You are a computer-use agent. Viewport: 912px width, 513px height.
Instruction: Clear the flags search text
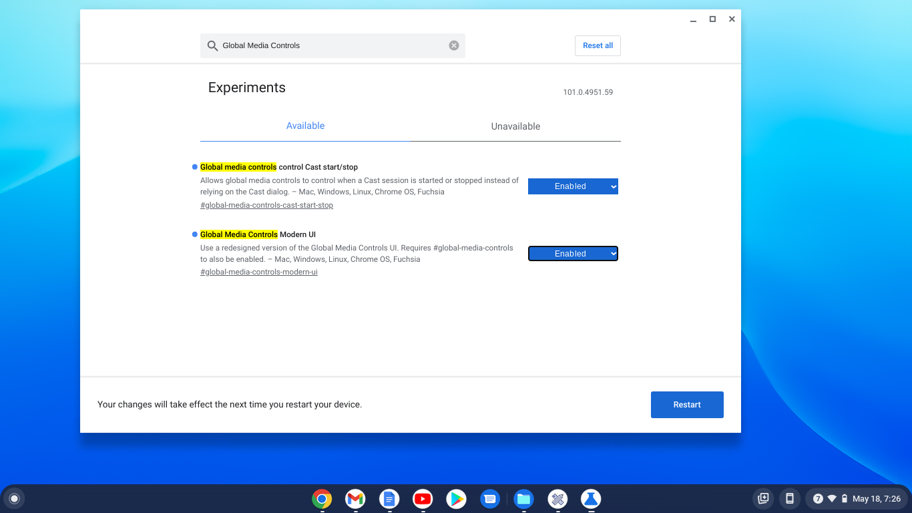[454, 45]
